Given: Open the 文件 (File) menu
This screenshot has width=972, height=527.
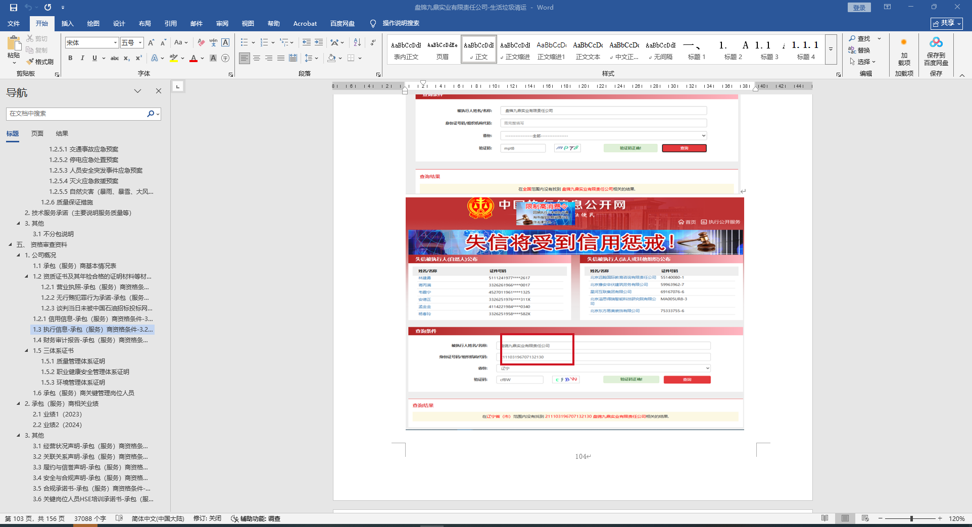Looking at the screenshot, I should (14, 23).
